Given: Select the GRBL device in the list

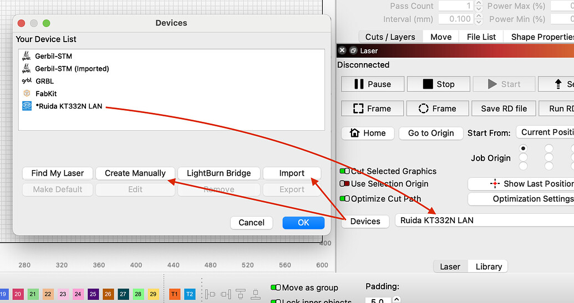Looking at the screenshot, I should (171, 81).
